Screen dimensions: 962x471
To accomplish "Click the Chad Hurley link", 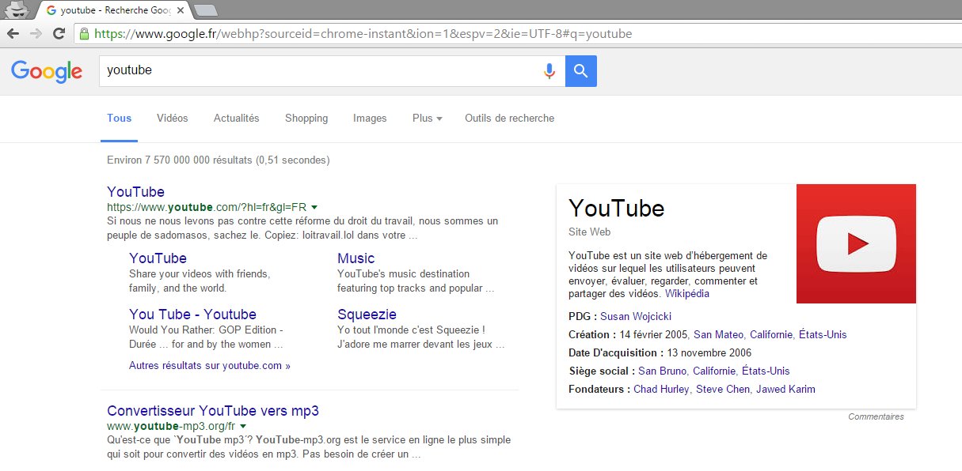I will [662, 389].
